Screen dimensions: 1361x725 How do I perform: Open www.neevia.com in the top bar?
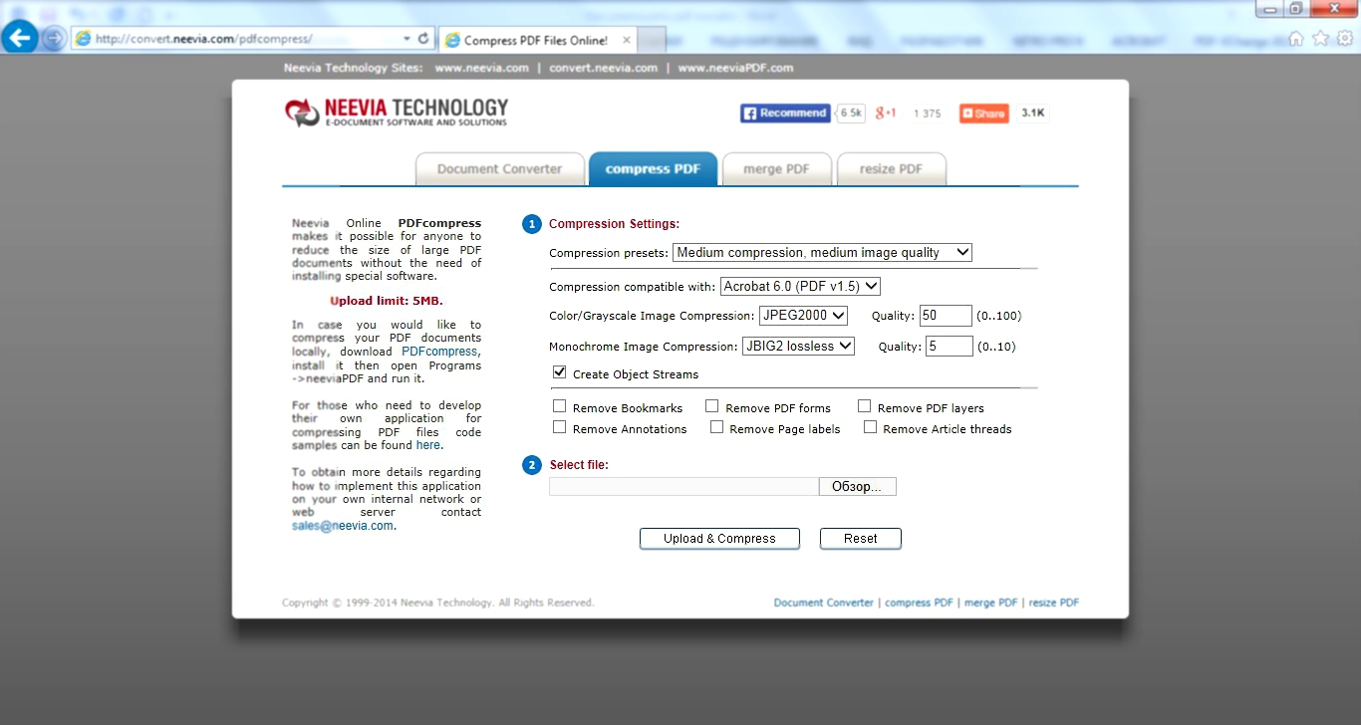pos(481,68)
